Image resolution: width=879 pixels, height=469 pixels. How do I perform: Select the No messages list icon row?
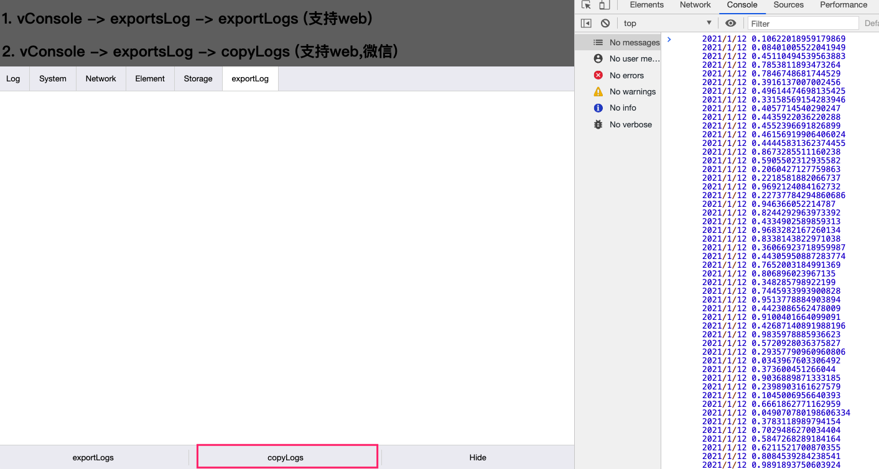pyautogui.click(x=618, y=42)
